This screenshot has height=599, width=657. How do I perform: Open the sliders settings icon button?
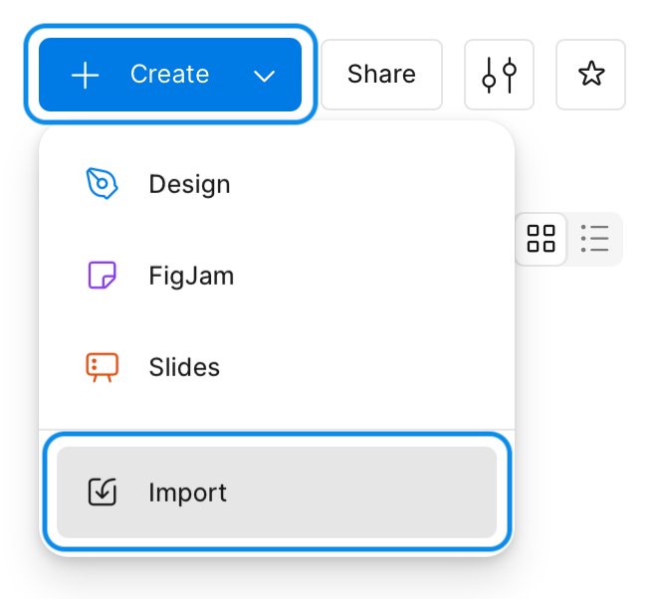499,75
